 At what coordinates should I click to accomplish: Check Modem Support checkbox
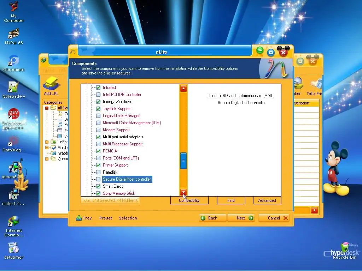pos(98,130)
